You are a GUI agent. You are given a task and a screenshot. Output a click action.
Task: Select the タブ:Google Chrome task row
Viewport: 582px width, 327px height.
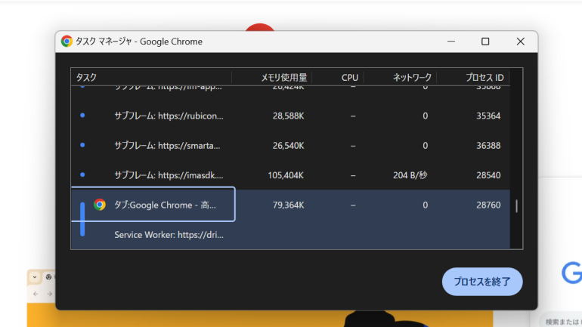pos(290,205)
